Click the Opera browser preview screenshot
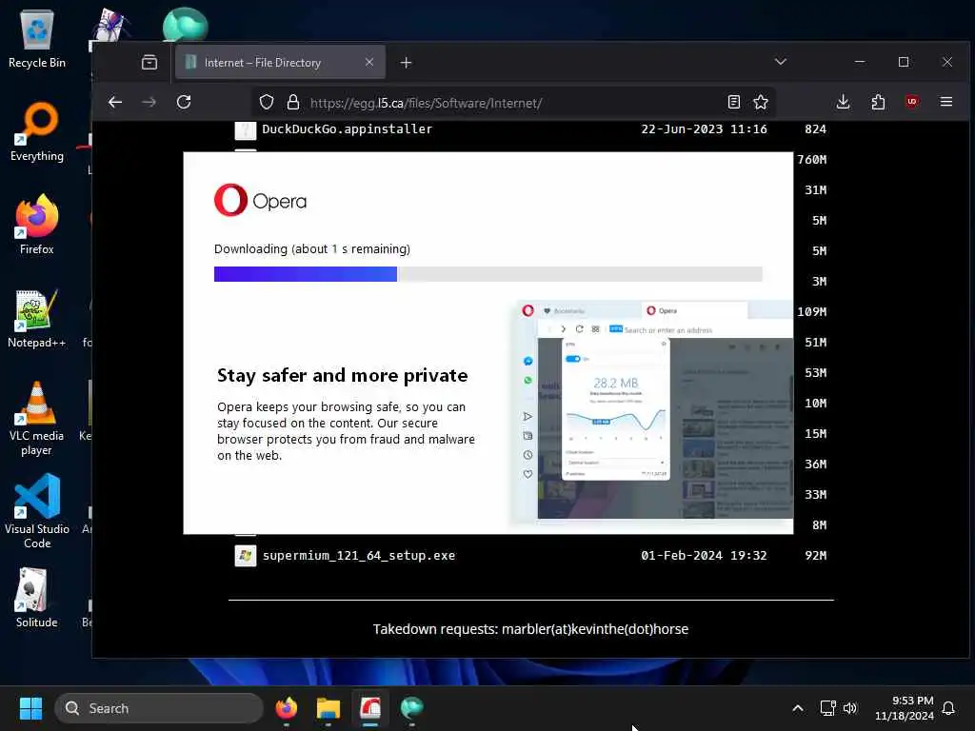Screen dimensions: 975x731 (654, 409)
